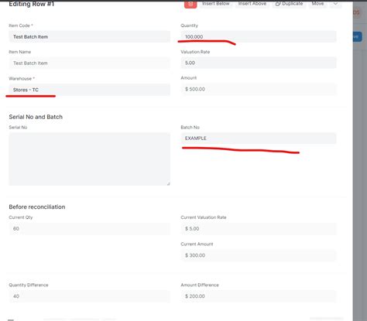The image size is (367, 321).
Task: Click the blue button behind the dialog
Action: pos(357,36)
